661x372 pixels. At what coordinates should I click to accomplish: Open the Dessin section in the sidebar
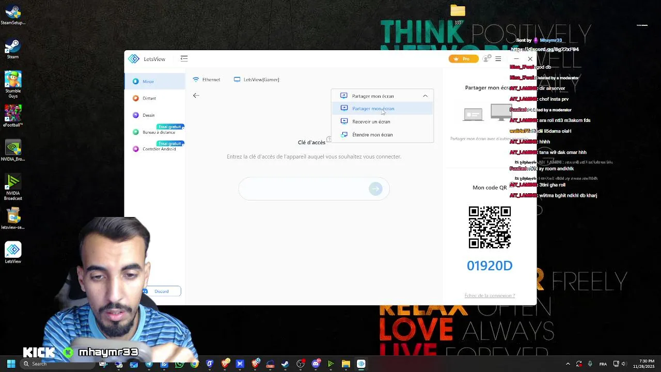154,115
